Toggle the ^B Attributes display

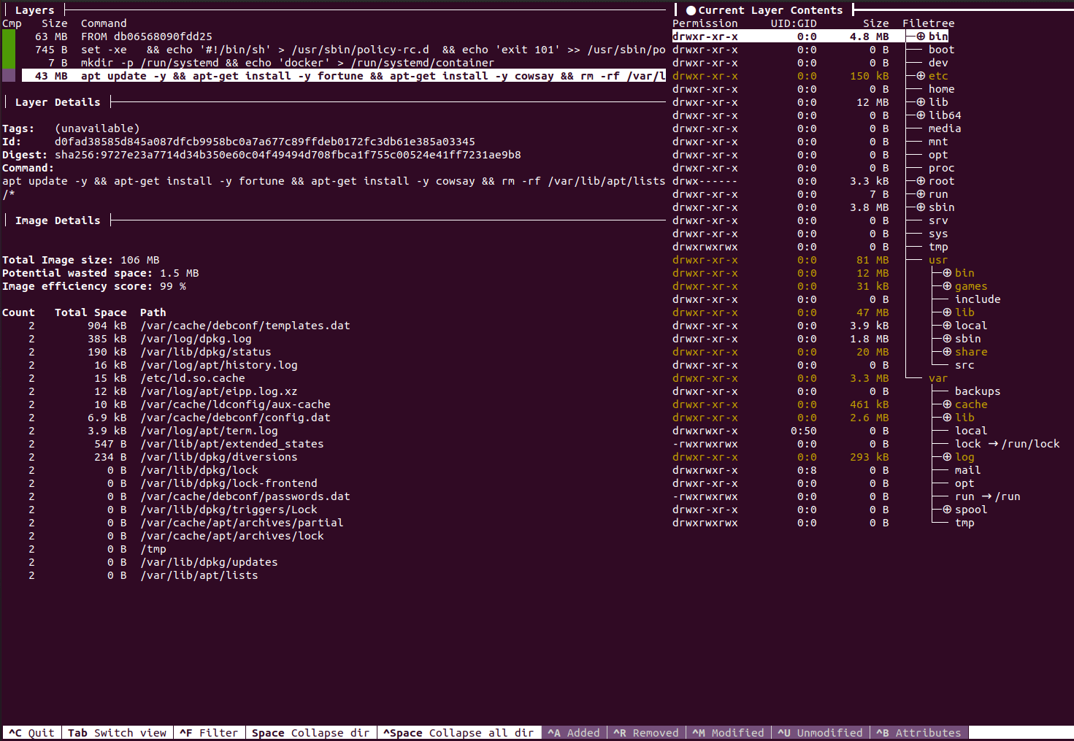click(918, 733)
